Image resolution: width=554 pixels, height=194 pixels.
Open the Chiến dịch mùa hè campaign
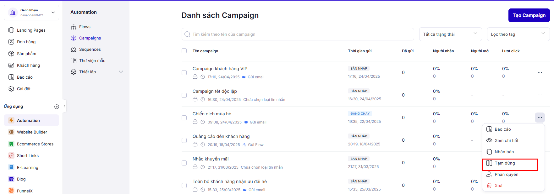click(212, 114)
